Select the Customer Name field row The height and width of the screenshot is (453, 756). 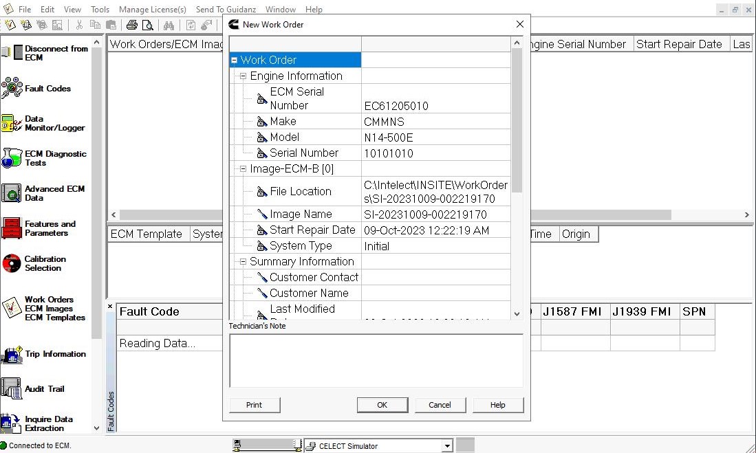pyautogui.click(x=370, y=293)
